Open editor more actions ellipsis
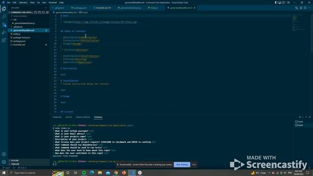 pyautogui.click(x=309, y=8)
